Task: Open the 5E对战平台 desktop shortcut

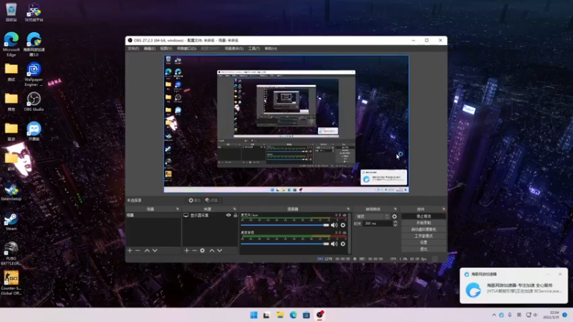Action: pos(34,12)
